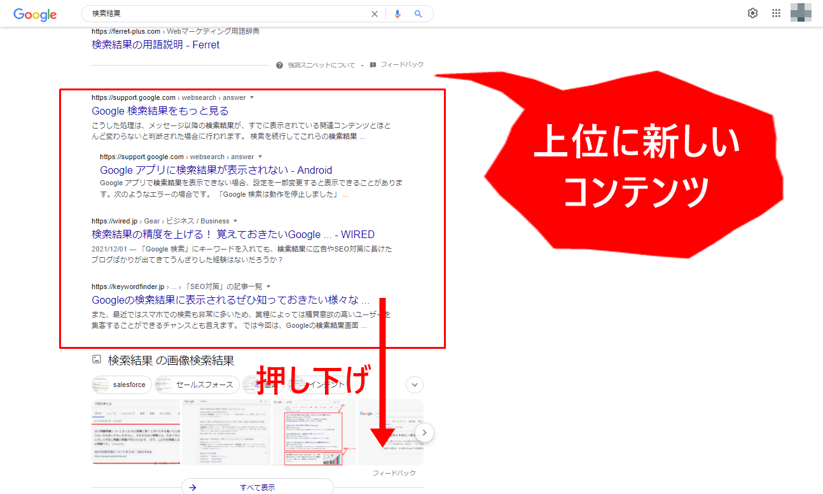Open the WIRED article about 検索結果の精度
The width and height of the screenshot is (823, 494).
(233, 234)
